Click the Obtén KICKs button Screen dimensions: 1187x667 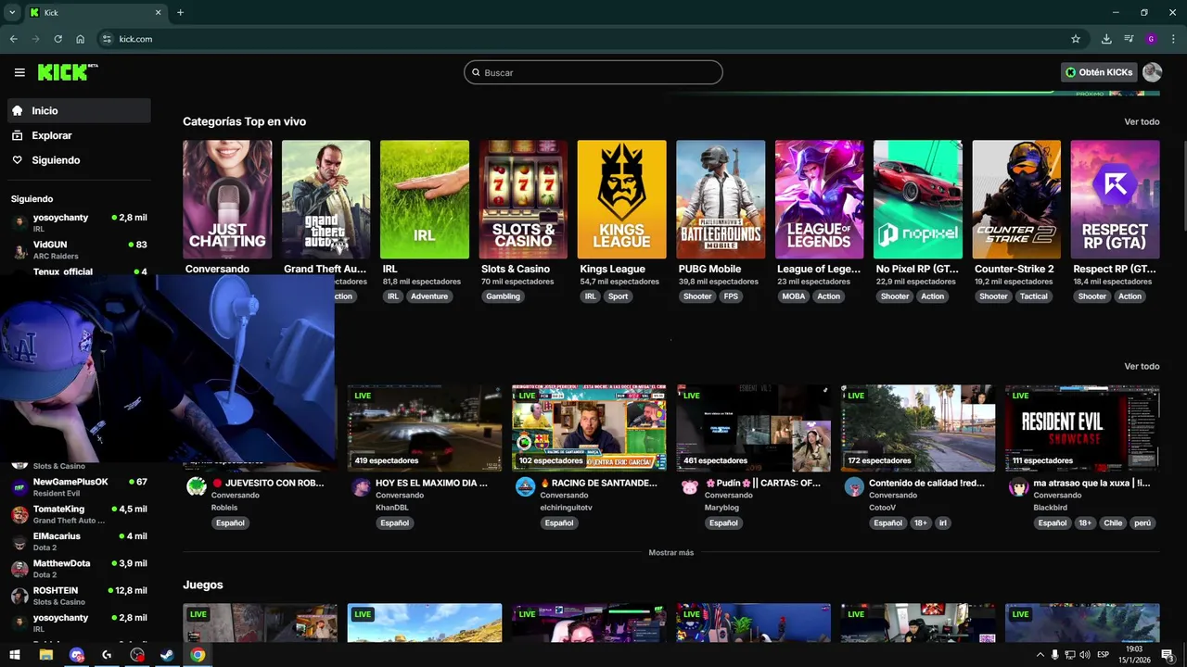pyautogui.click(x=1099, y=72)
